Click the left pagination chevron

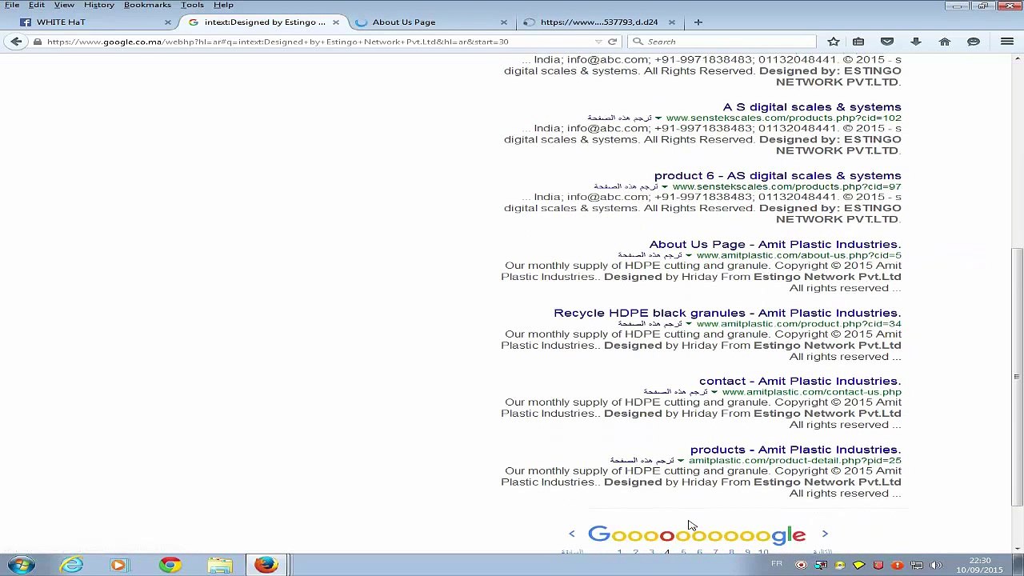coord(571,534)
